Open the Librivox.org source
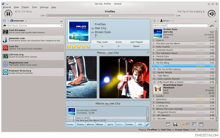The image size is (220, 138). (33, 56)
